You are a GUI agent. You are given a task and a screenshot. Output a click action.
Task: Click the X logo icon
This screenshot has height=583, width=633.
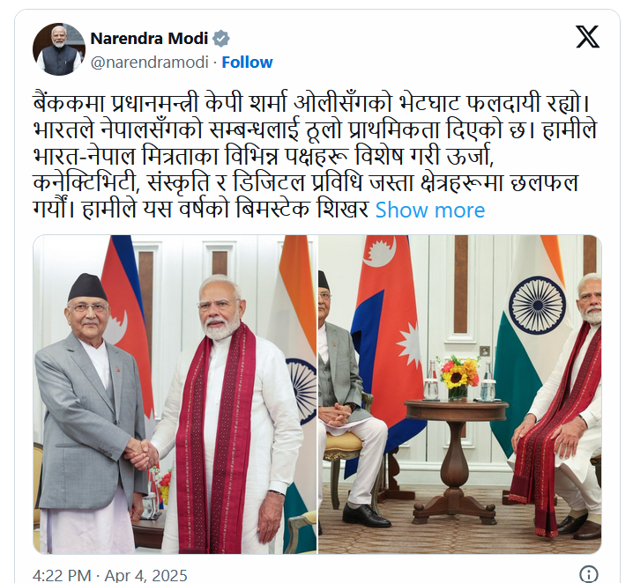(587, 36)
